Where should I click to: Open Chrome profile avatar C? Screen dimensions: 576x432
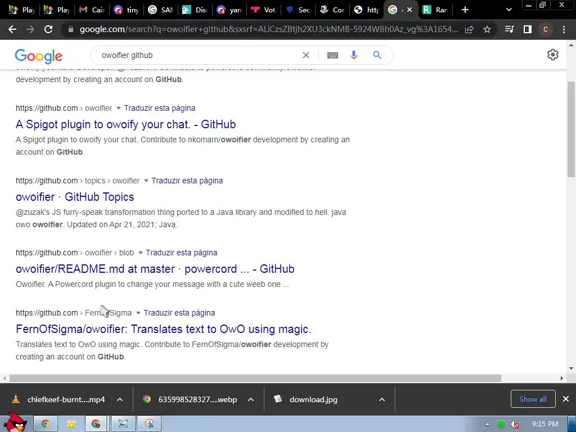tap(546, 29)
